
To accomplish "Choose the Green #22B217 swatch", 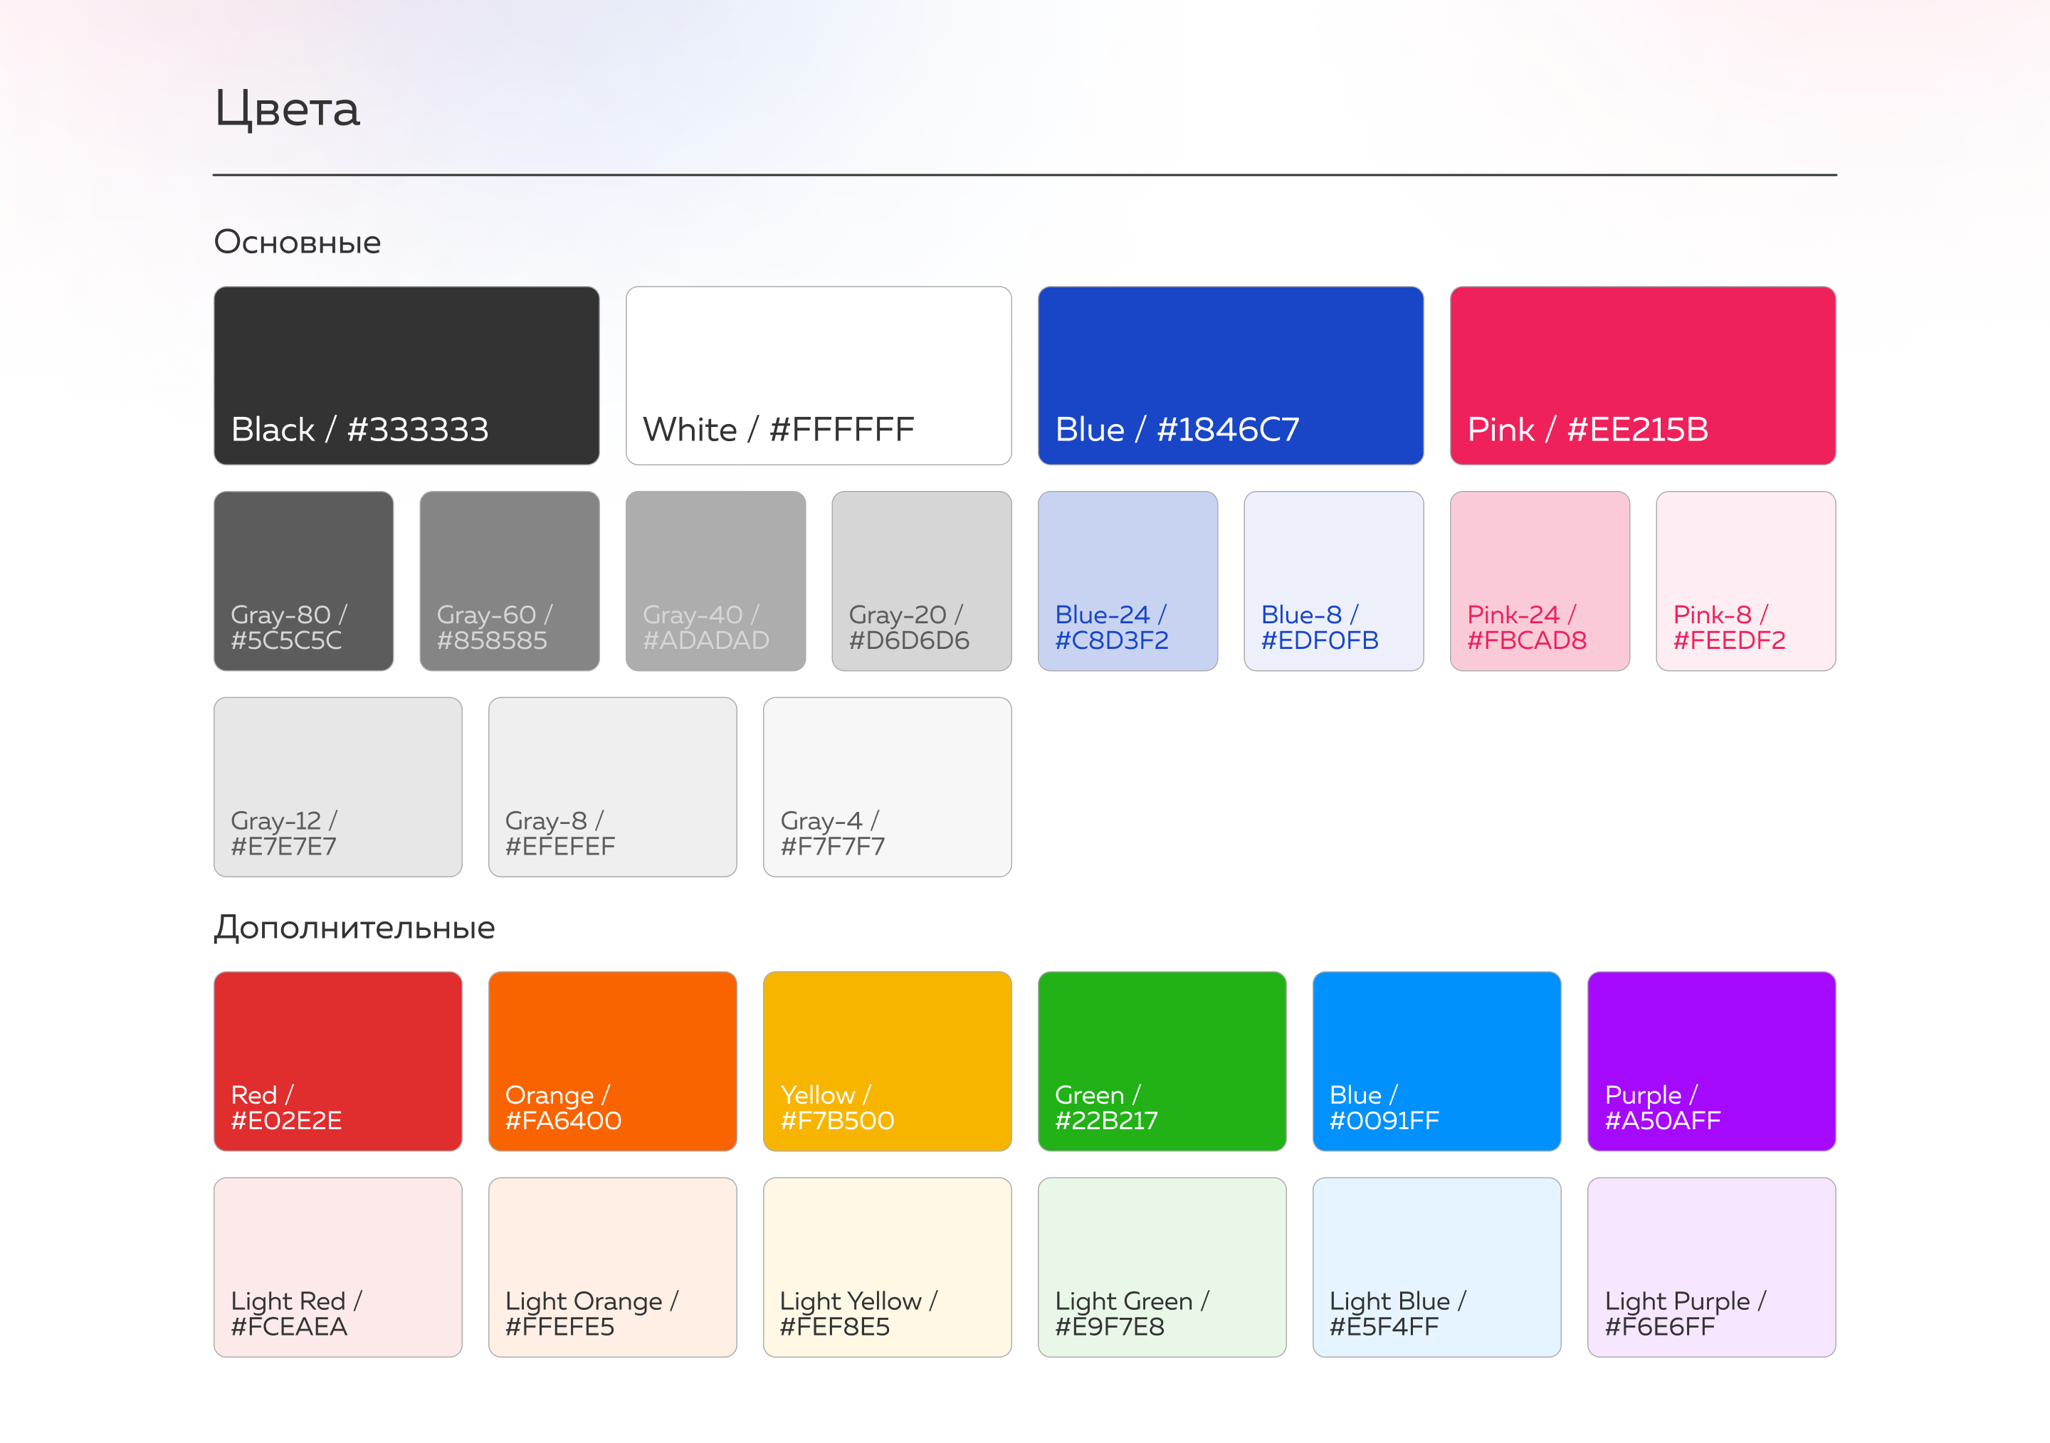I will point(1162,1060).
